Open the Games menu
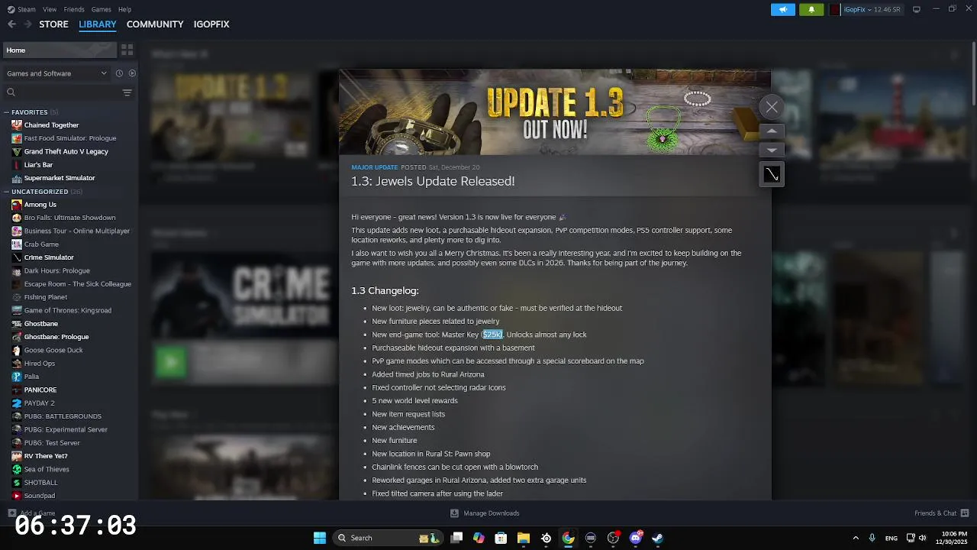This screenshot has width=977, height=550. 101,9
